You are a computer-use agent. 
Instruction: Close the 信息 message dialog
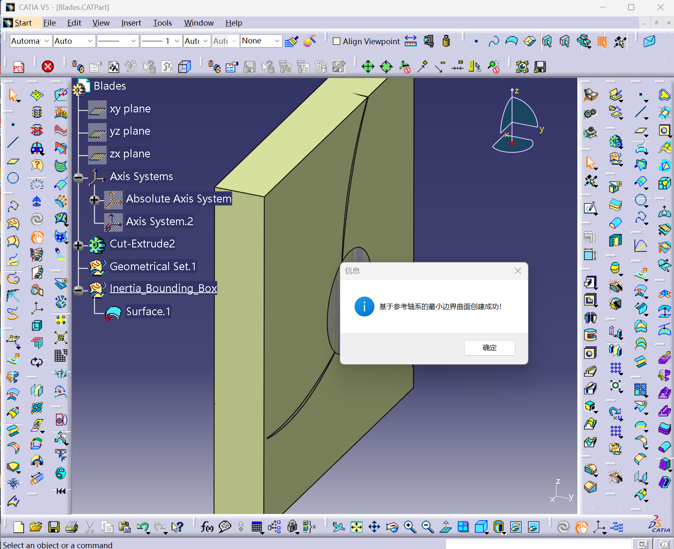click(x=518, y=271)
